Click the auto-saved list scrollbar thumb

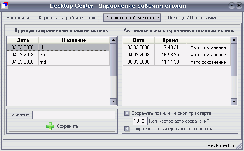pyautogui.click(x=234, y=60)
